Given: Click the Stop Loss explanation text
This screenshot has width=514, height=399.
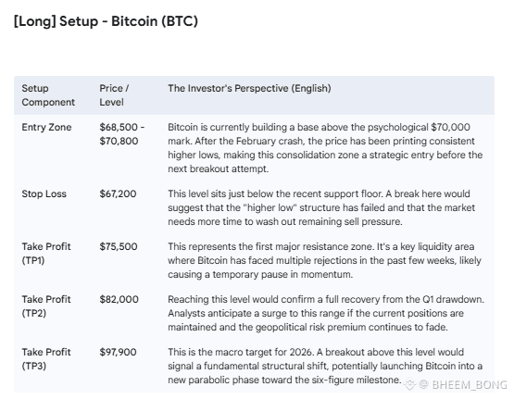Looking at the screenshot, I should [321, 207].
